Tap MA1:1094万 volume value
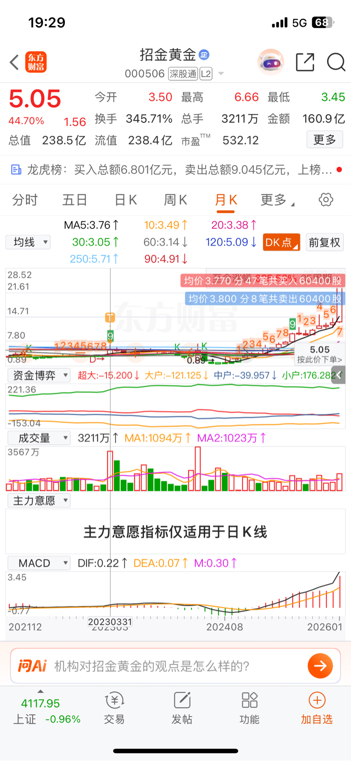The image size is (351, 761). click(x=158, y=438)
